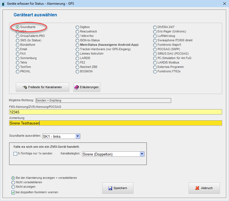Enable 5-Tonfolge nur 1x senden checkbox
Viewport: 229px width, 201px height.
[15, 154]
